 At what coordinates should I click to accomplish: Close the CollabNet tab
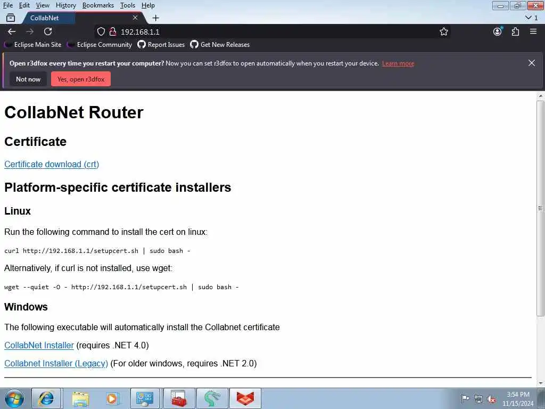tap(135, 18)
